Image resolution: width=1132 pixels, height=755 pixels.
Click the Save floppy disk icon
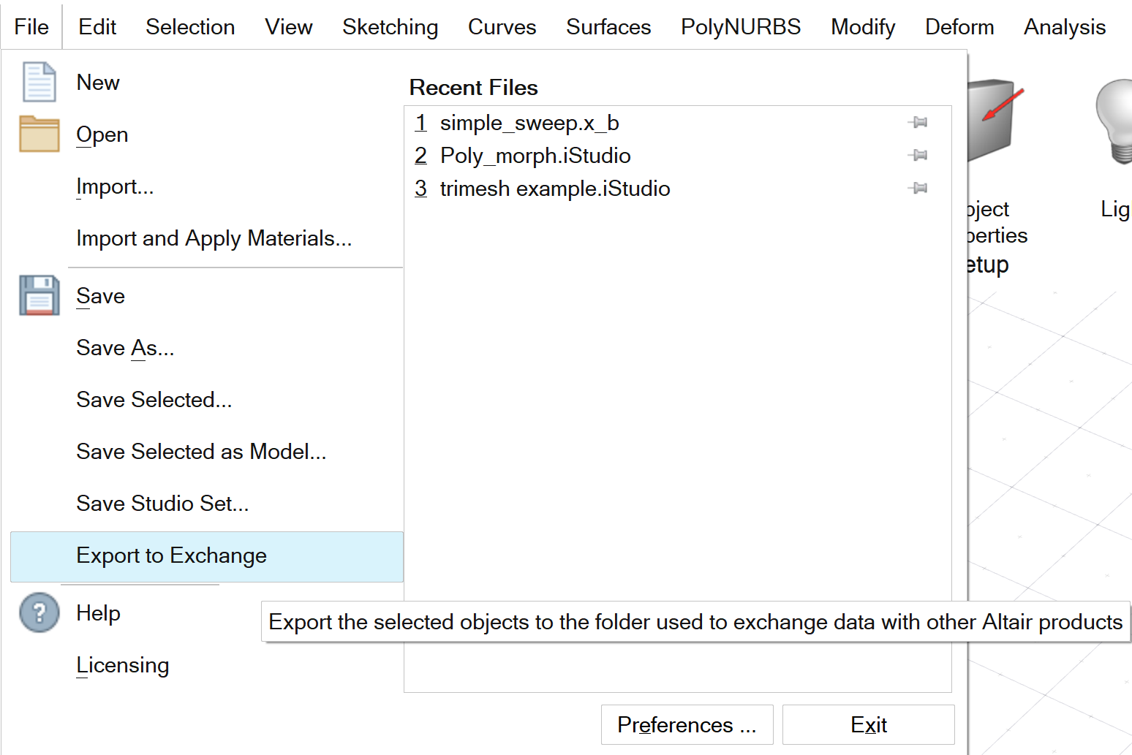(x=39, y=295)
